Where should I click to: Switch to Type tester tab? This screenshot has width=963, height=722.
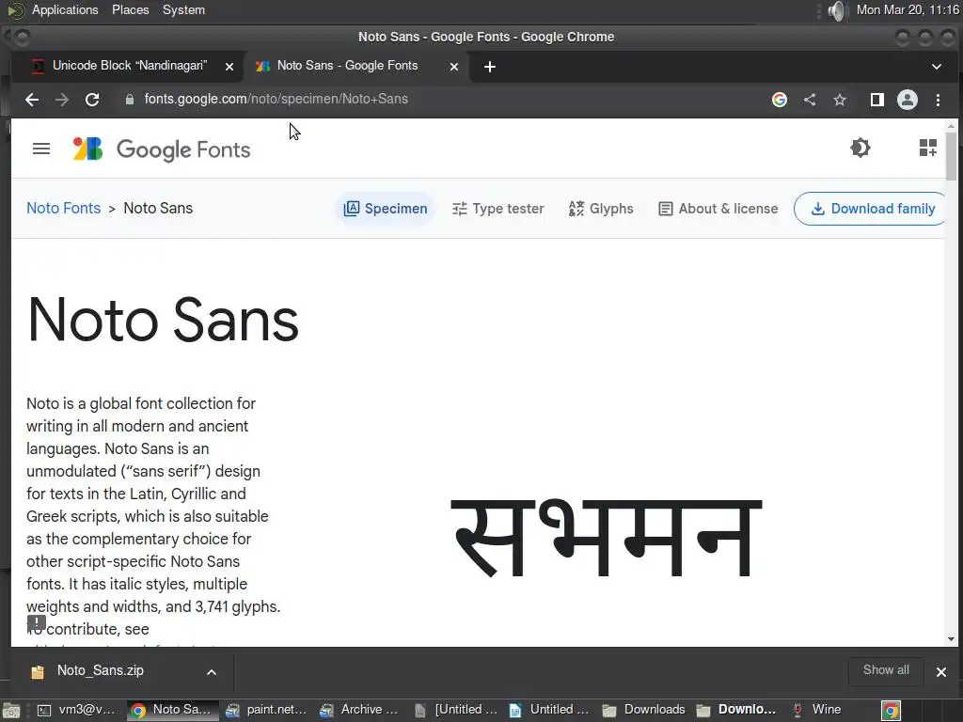(x=498, y=209)
